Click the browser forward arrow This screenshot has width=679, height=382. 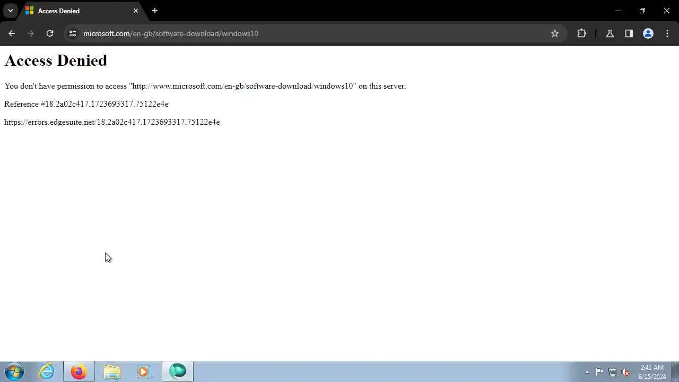point(31,33)
